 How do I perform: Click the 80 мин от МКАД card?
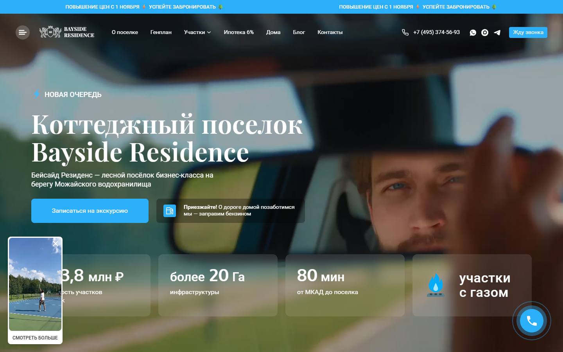pos(345,286)
